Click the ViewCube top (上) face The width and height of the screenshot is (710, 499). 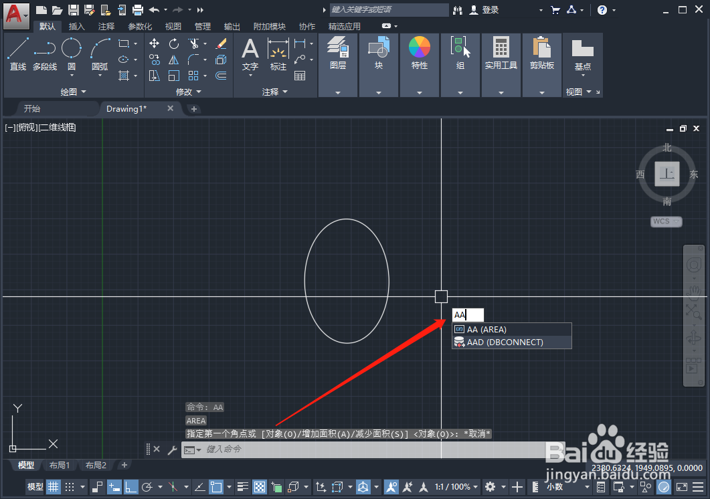[x=667, y=174]
